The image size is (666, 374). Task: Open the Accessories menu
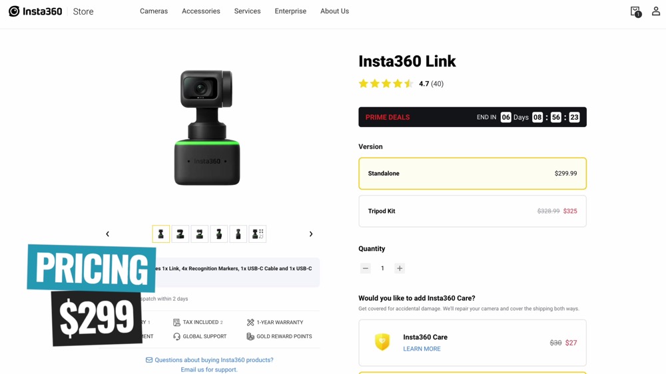(201, 11)
